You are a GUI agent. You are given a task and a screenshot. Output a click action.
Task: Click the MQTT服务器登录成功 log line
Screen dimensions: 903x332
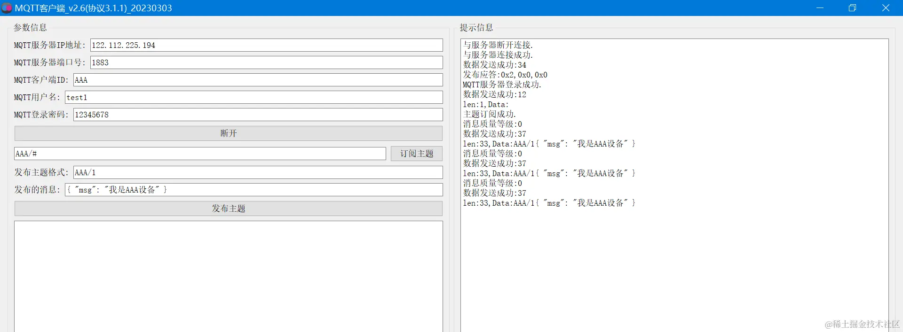click(x=502, y=85)
